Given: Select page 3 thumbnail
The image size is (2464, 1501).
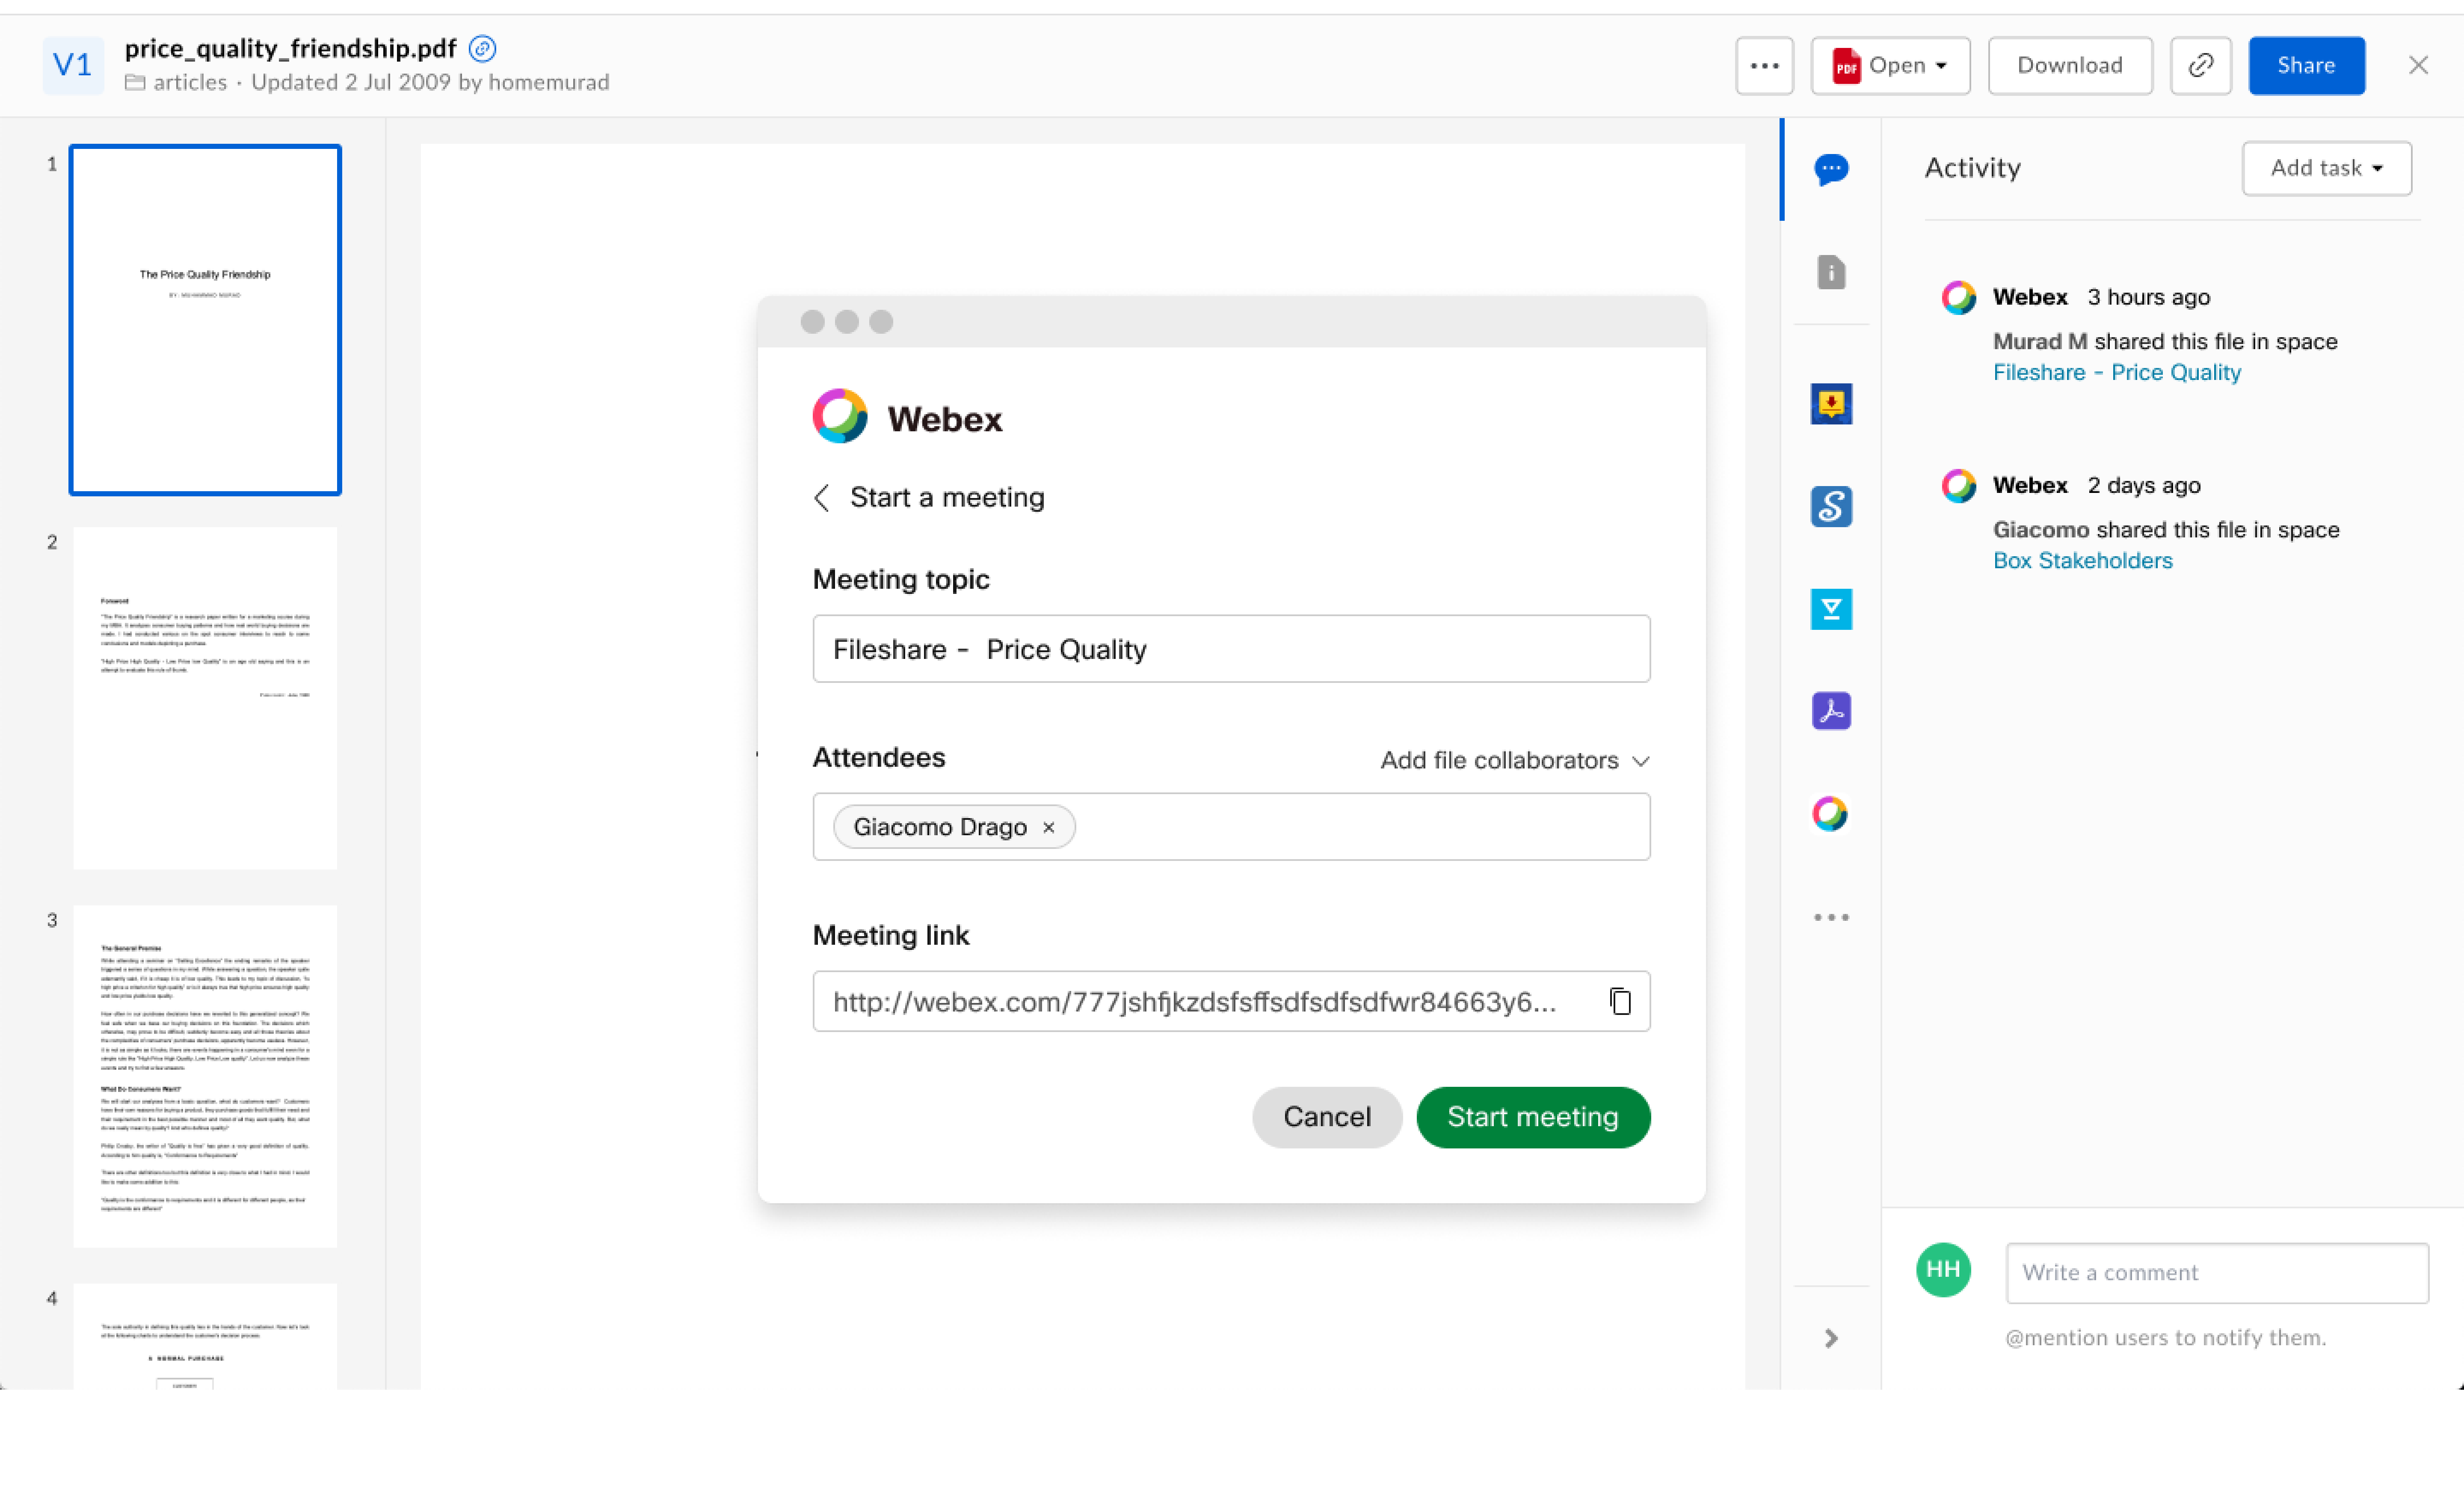Looking at the screenshot, I should coord(205,1076).
